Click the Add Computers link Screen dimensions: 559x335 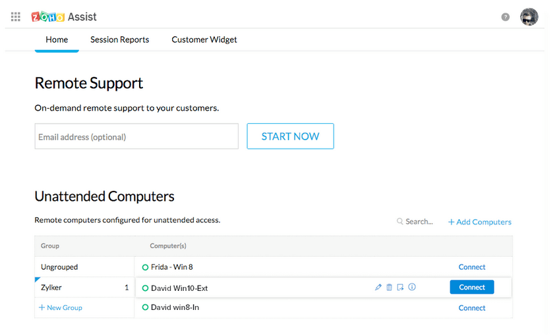[x=480, y=222]
